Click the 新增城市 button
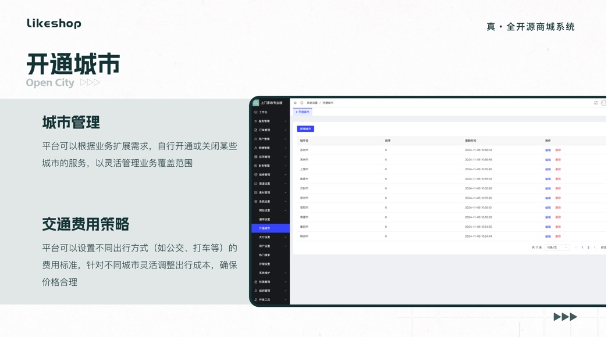 tap(305, 129)
